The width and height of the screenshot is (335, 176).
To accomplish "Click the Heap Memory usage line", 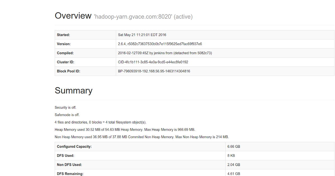I will [x=125, y=129].
